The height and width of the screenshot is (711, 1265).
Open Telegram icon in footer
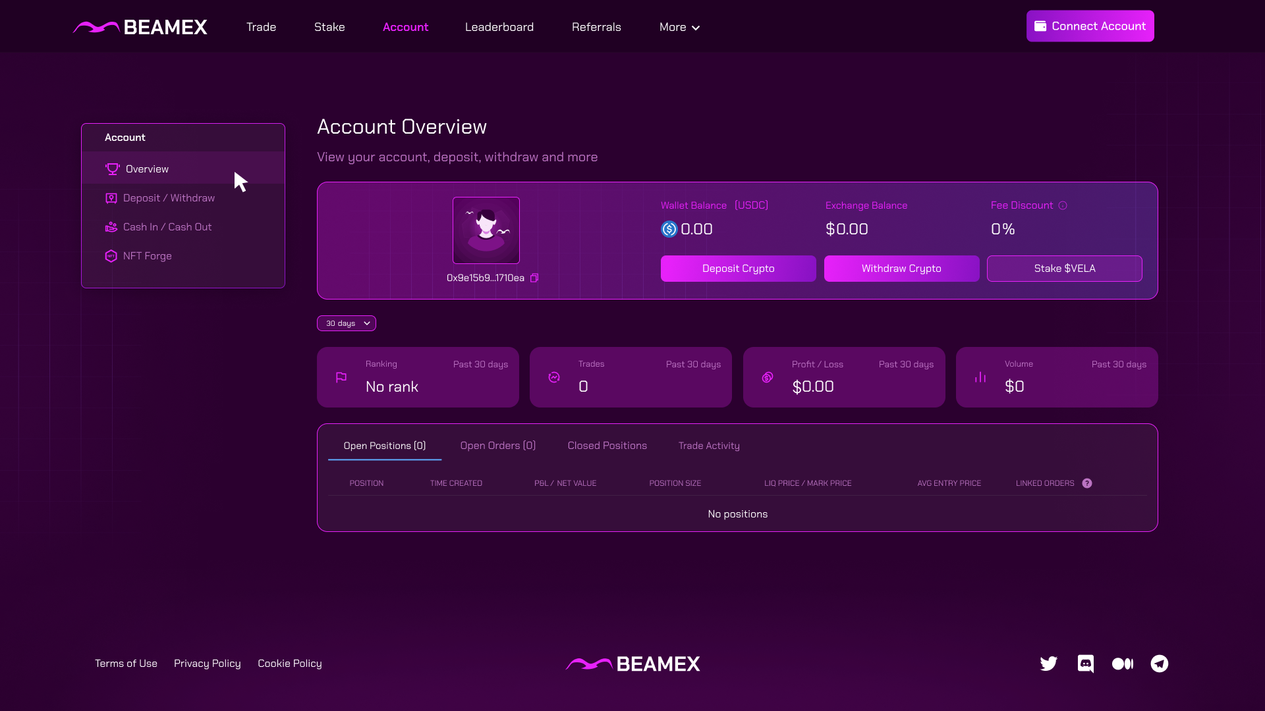point(1159,664)
